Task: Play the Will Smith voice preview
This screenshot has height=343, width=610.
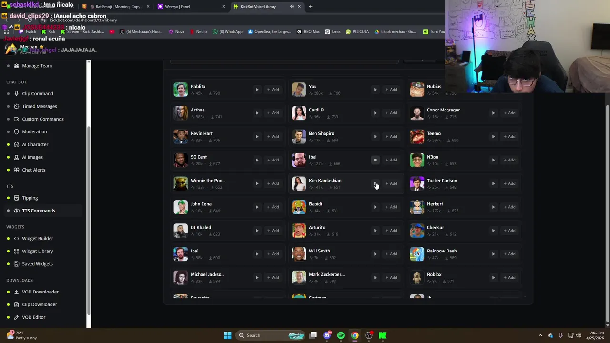Action: pos(375,254)
